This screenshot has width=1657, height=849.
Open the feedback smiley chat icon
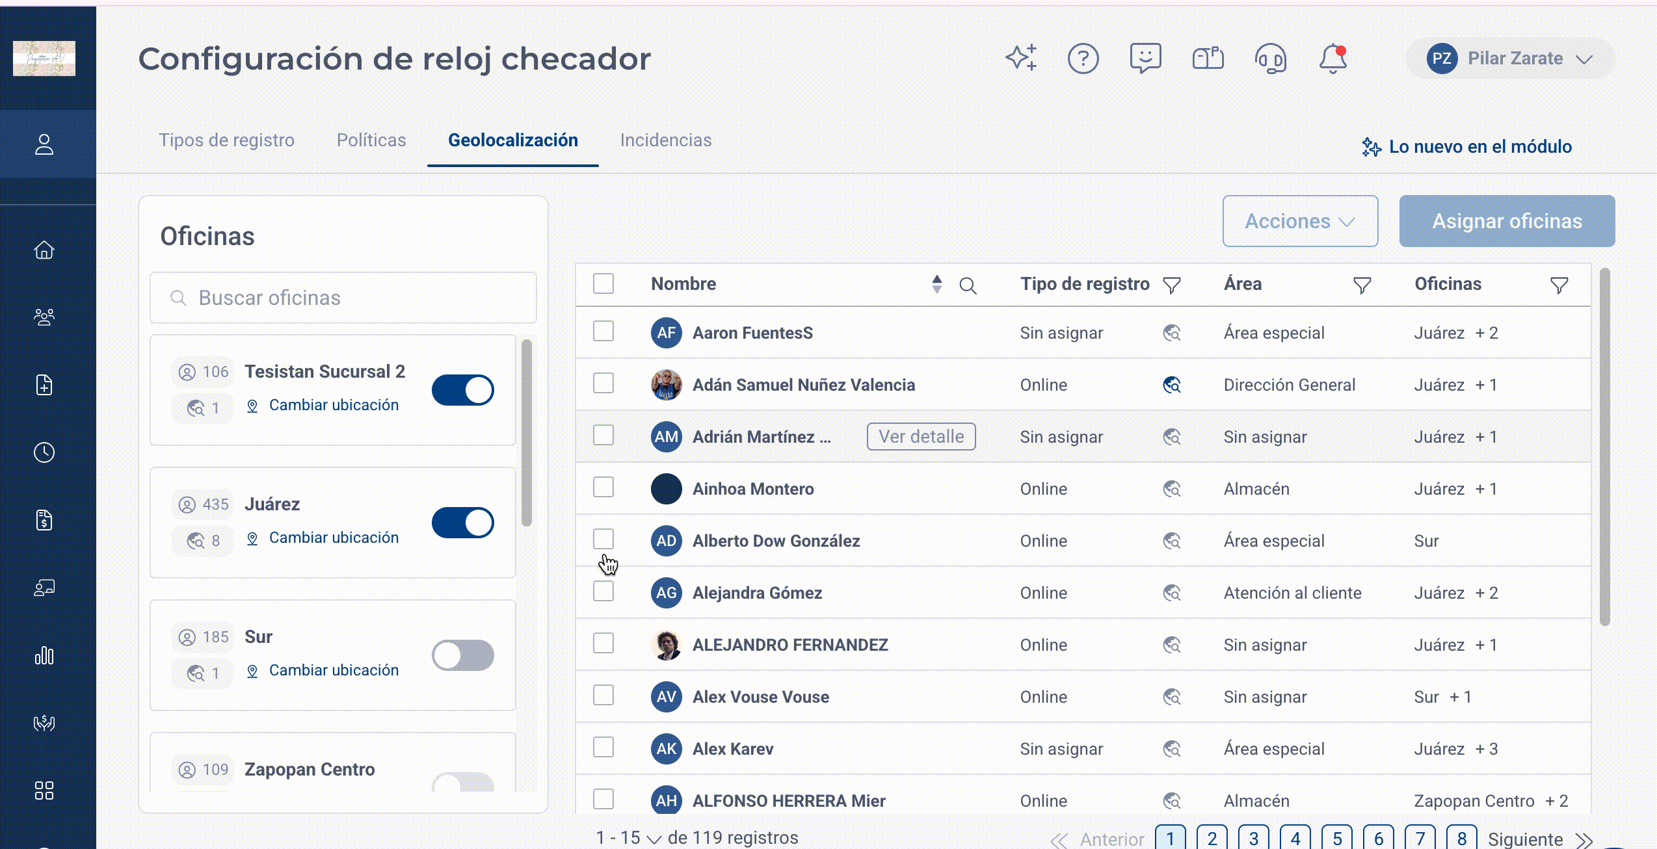[x=1145, y=59]
